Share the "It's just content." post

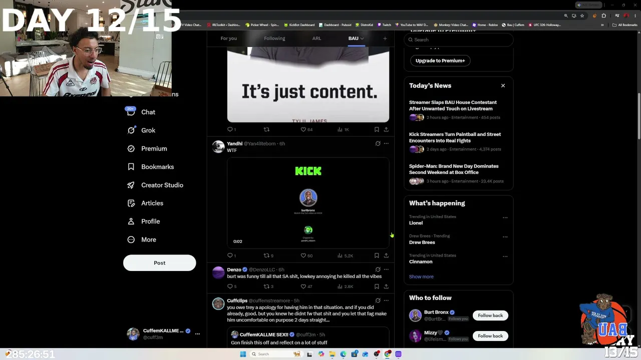[386, 129]
